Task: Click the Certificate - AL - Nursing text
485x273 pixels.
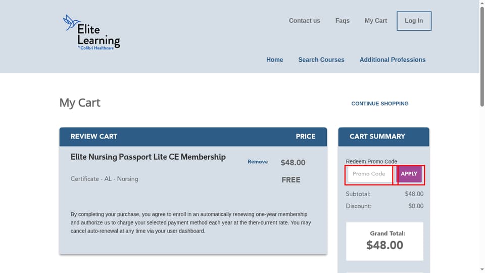Action: pos(105,179)
